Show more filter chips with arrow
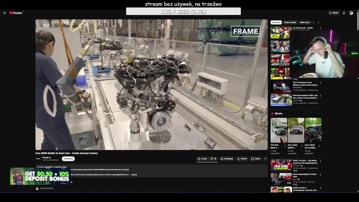The image size is (359, 202). [318, 22]
